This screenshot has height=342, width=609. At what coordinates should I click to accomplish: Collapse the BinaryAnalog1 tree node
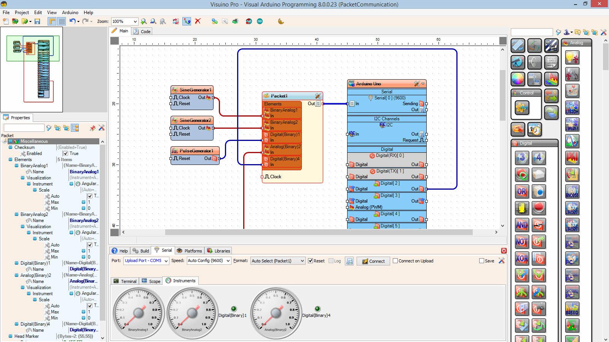tap(17, 166)
